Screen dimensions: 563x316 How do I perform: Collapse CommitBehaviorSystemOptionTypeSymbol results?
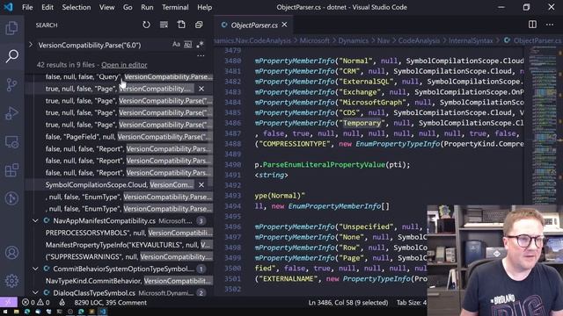[x=35, y=269]
